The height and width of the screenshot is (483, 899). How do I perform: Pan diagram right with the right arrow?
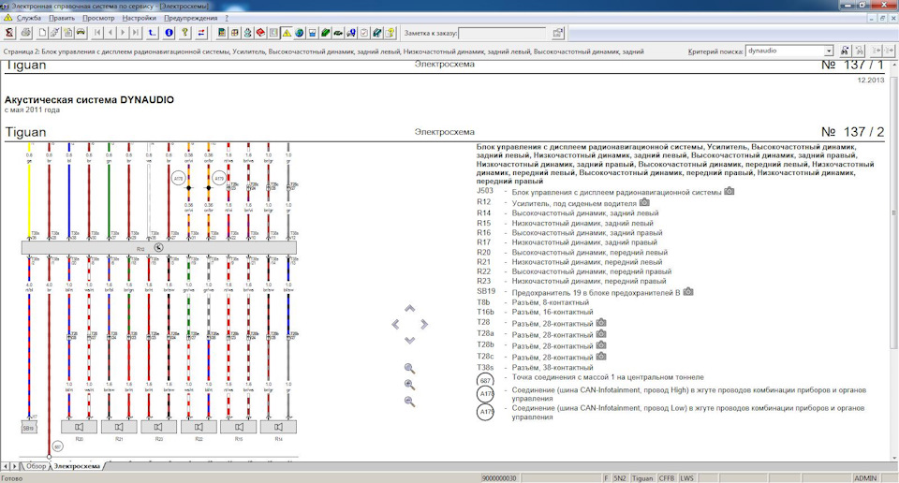pyautogui.click(x=424, y=324)
